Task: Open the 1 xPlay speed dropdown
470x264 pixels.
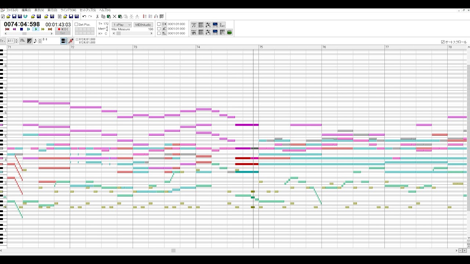Action: click(x=122, y=25)
